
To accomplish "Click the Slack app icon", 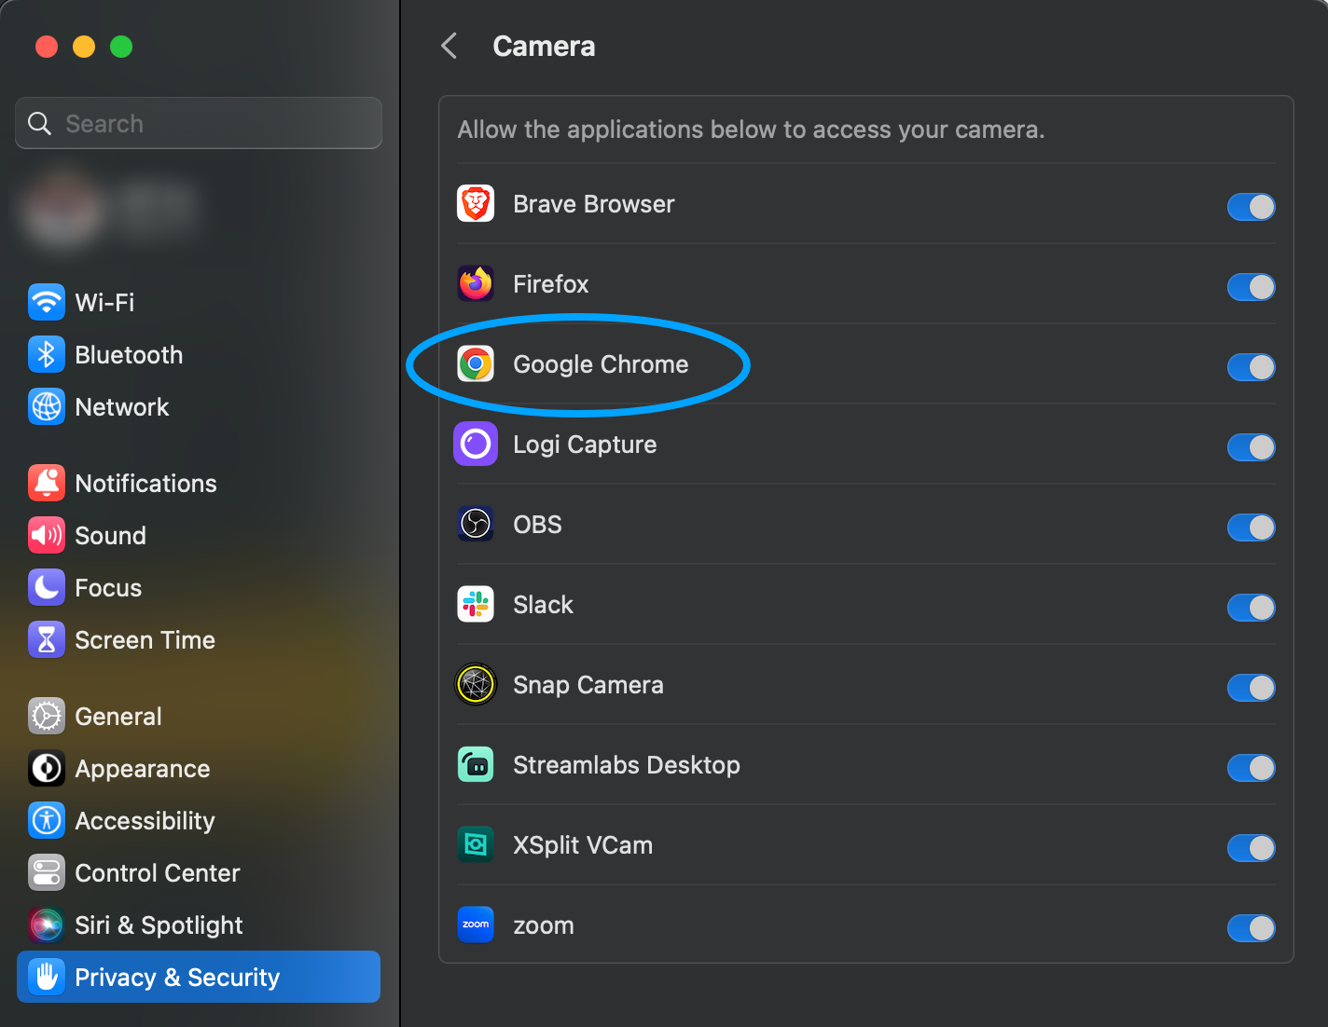I will tap(476, 604).
